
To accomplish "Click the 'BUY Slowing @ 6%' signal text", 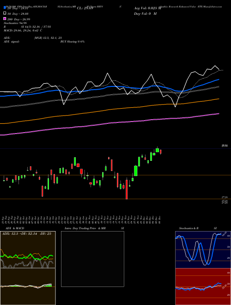I will [73, 42].
